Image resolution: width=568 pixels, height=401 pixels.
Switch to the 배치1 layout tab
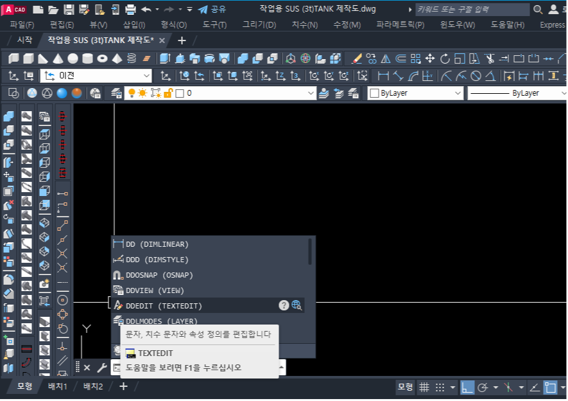(x=58, y=387)
